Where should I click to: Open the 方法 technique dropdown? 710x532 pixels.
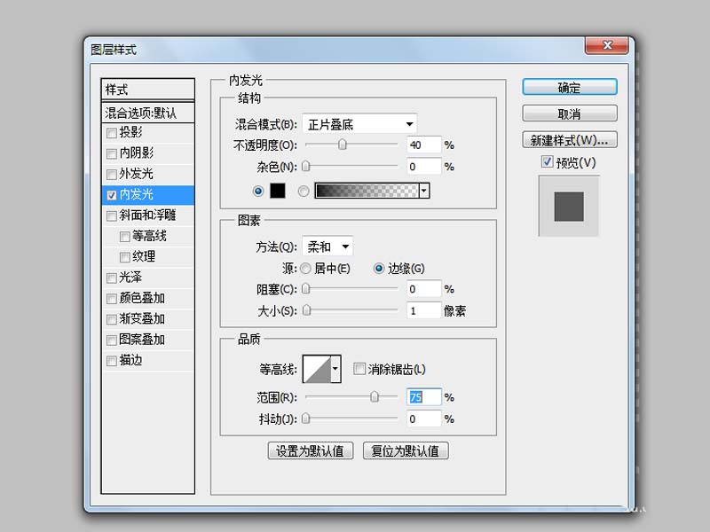327,246
